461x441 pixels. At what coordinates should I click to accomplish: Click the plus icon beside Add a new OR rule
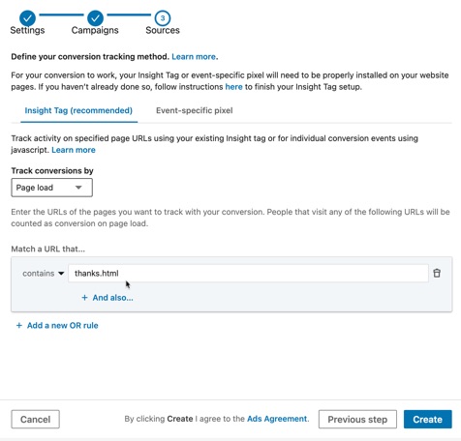click(x=19, y=325)
